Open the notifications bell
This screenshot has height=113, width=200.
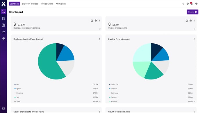pos(183,4)
